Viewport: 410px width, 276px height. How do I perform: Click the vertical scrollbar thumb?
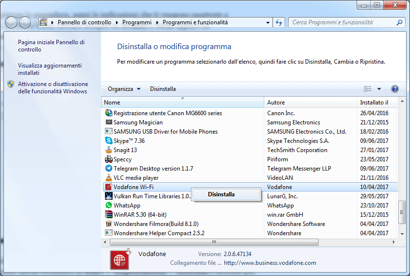click(402, 212)
